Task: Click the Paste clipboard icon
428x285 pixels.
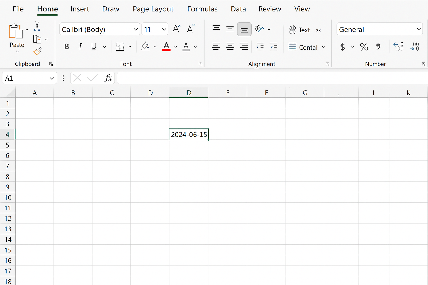Action: [x=16, y=31]
